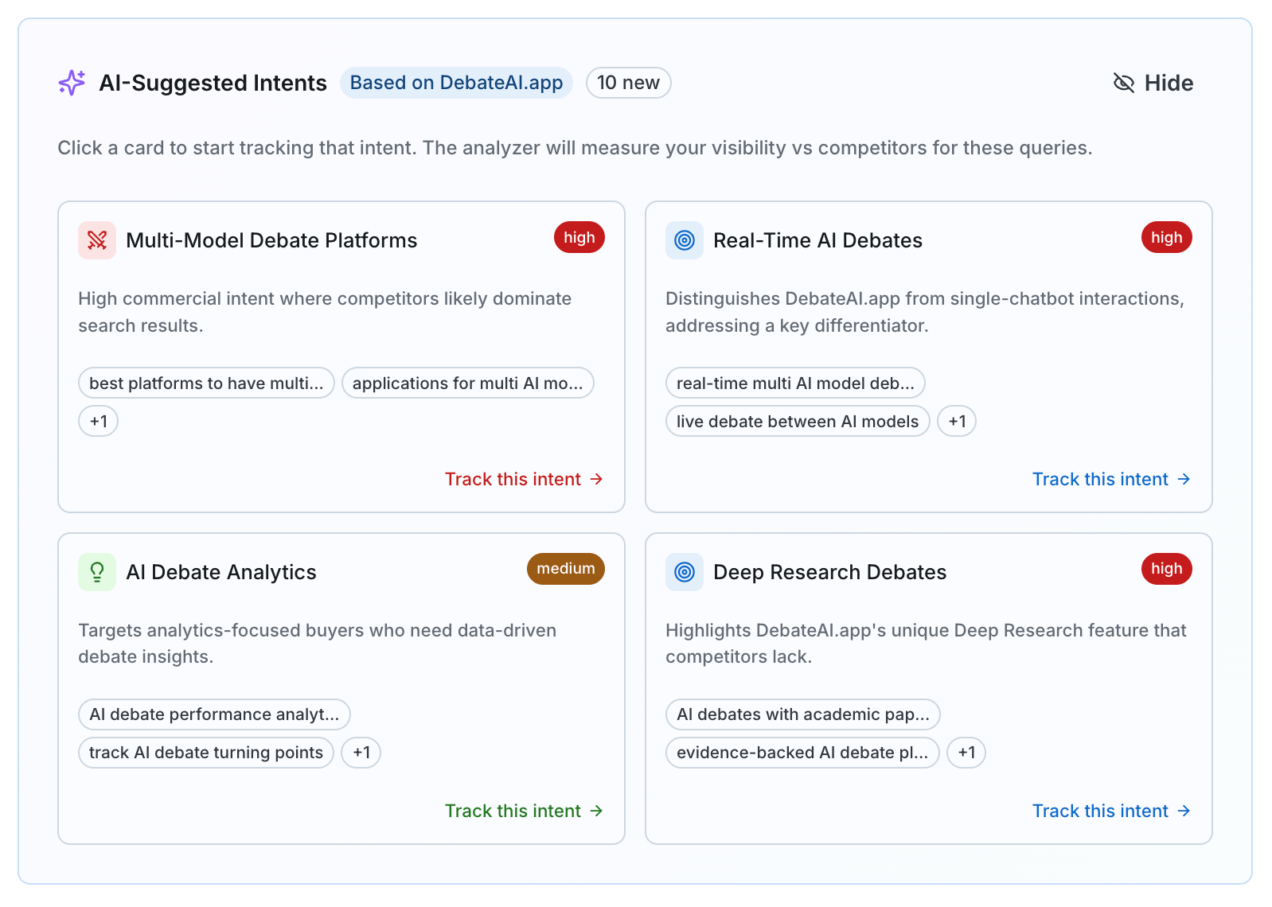Click the target icon on Deep Research Debates
This screenshot has width=1272, height=907.
(x=685, y=572)
